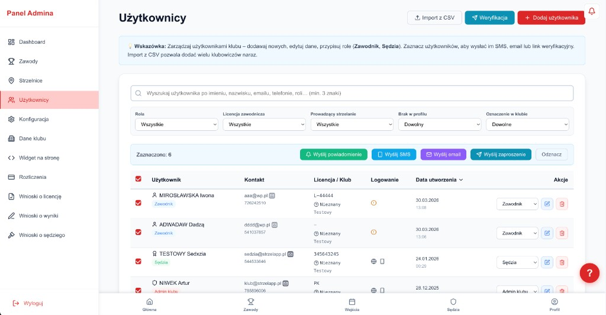
Task: Open notifications bell icon
Action: (591, 12)
